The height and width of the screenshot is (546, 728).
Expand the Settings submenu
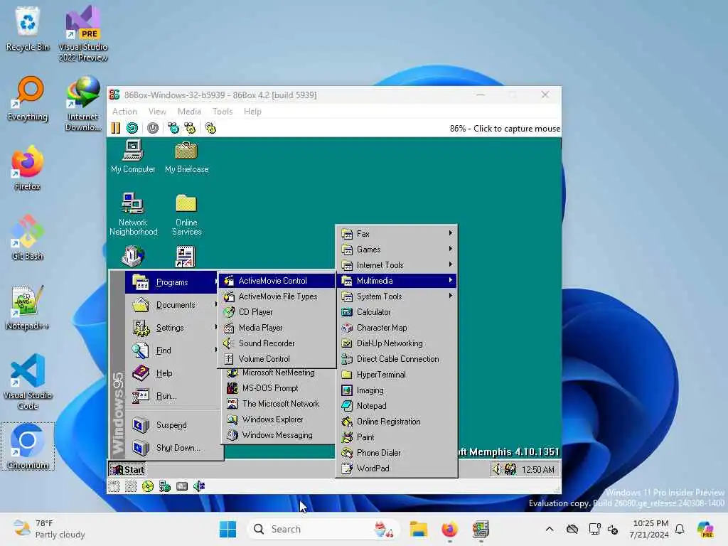[x=173, y=327]
